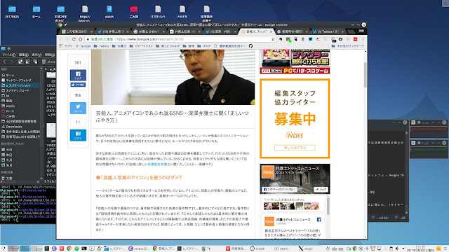
Task: Open the watch desktop file icon
Action: (109, 12)
